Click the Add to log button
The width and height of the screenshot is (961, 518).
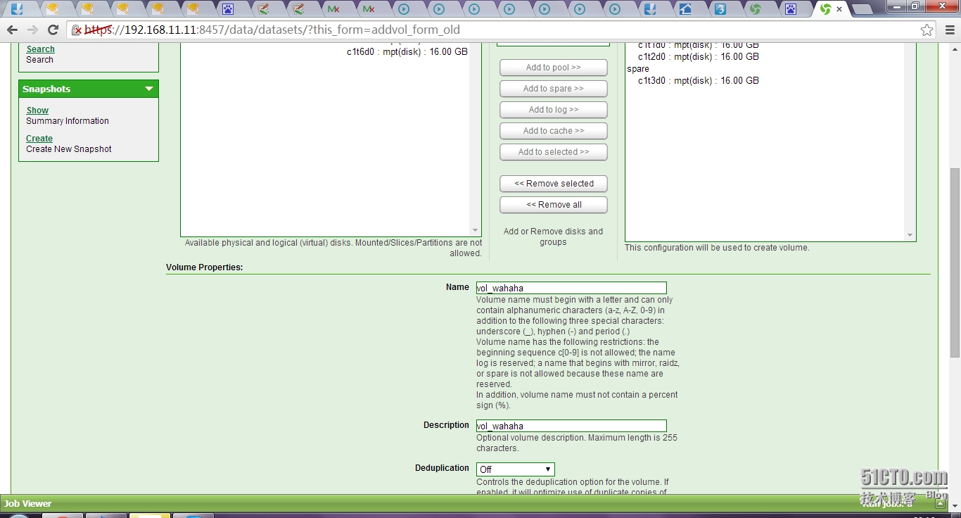coord(553,110)
